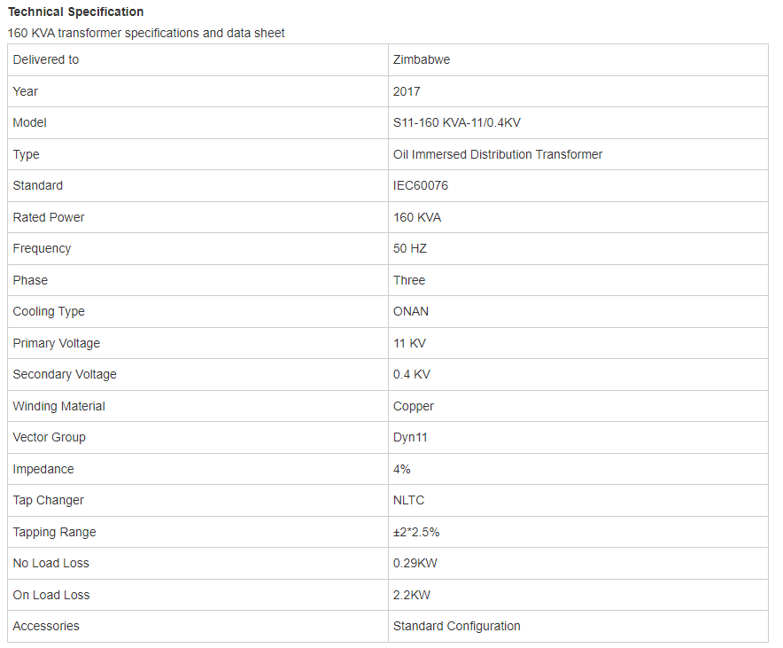The image size is (783, 648).
Task: Select Oil Immersed Distribution Transformer text
Action: pyautogui.click(x=498, y=154)
